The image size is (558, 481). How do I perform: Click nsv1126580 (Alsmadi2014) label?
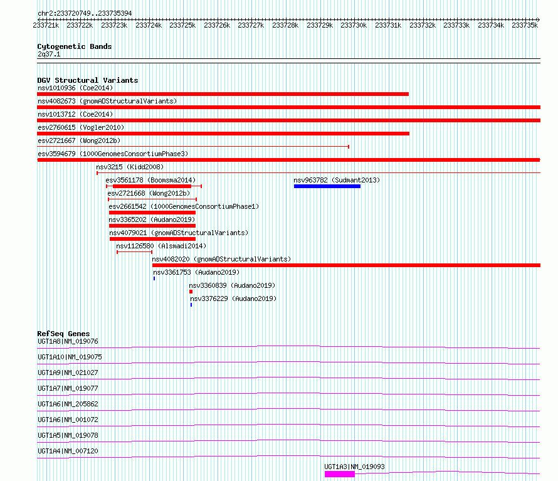161,246
